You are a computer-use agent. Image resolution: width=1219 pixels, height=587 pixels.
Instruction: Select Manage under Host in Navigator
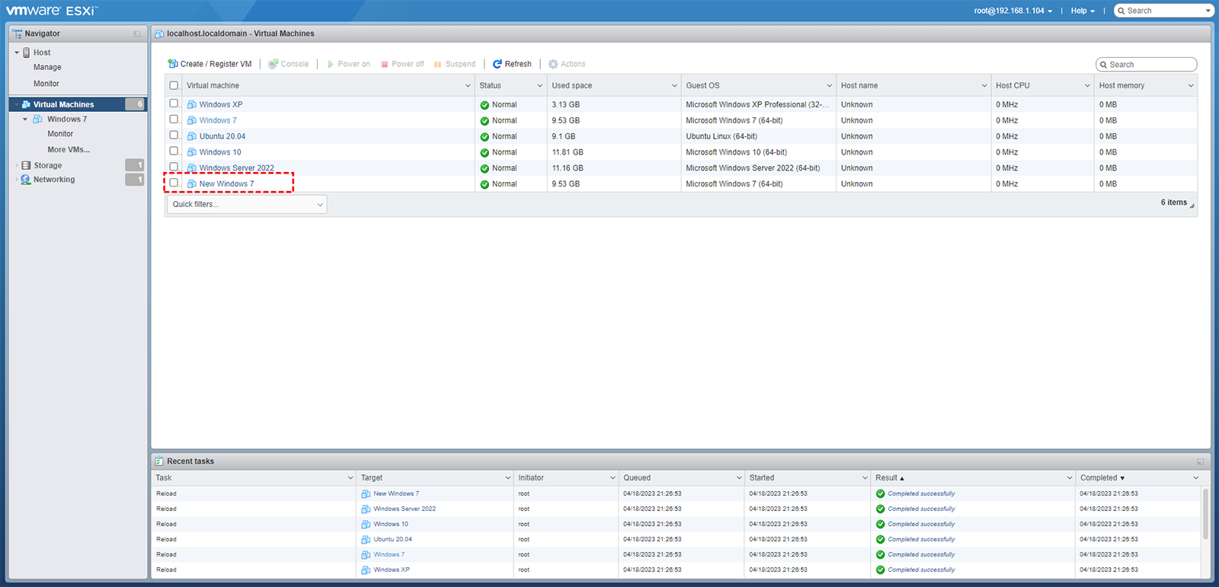(47, 67)
